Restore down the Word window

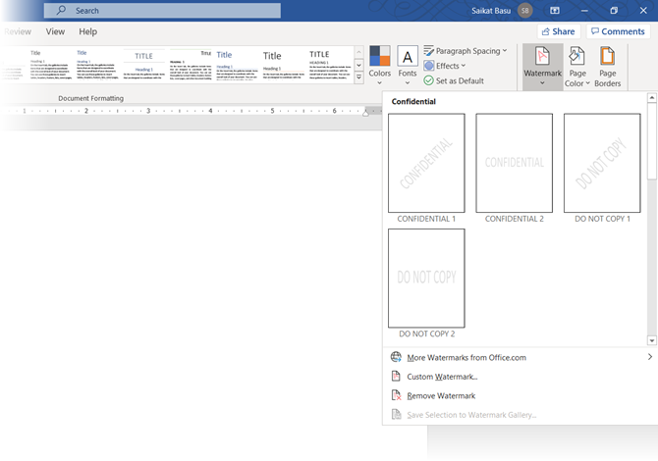click(614, 11)
